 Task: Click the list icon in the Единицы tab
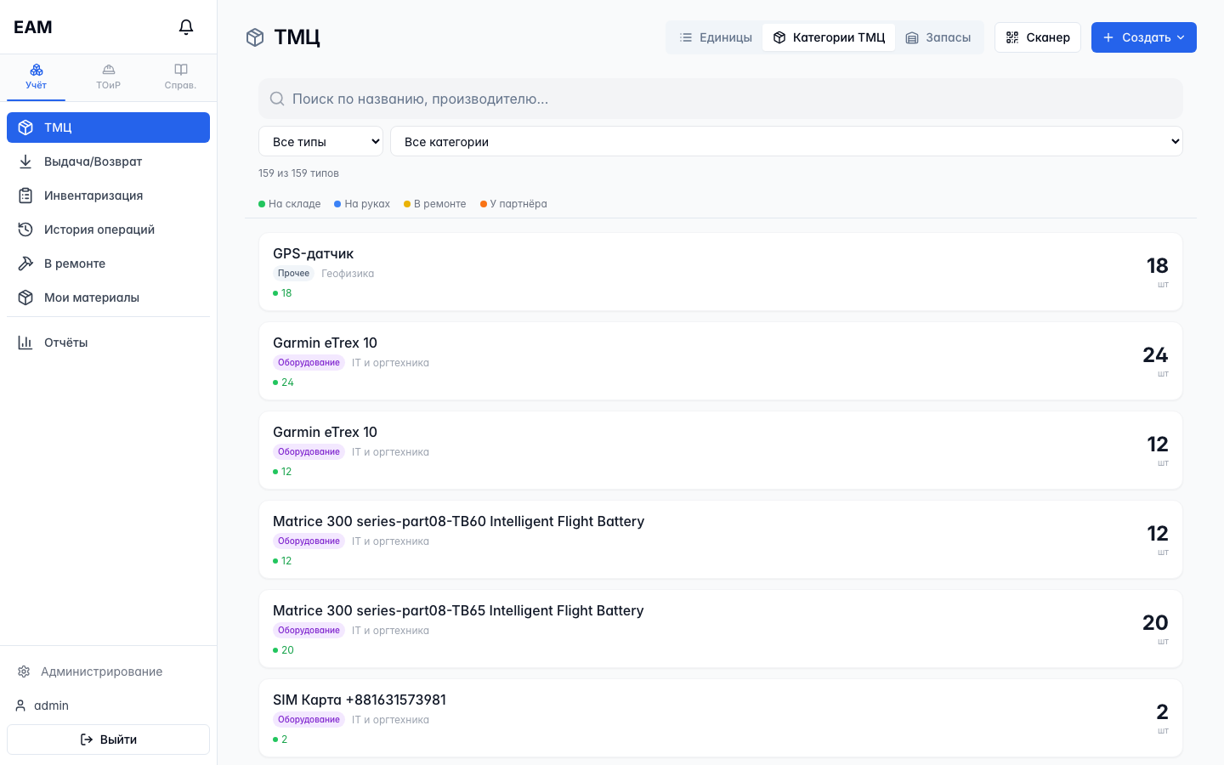coord(686,37)
